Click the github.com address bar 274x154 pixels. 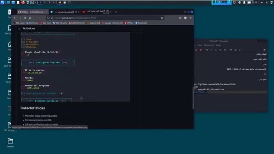(x=105, y=18)
